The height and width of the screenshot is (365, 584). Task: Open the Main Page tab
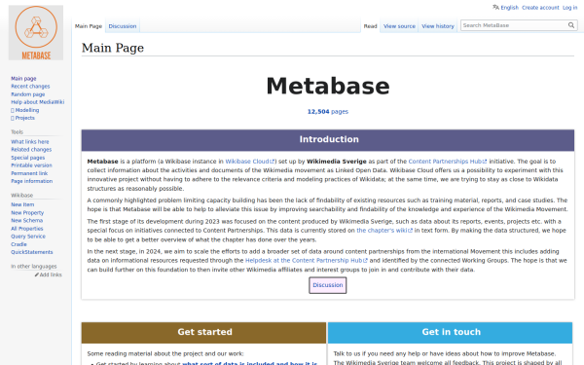coord(89,26)
